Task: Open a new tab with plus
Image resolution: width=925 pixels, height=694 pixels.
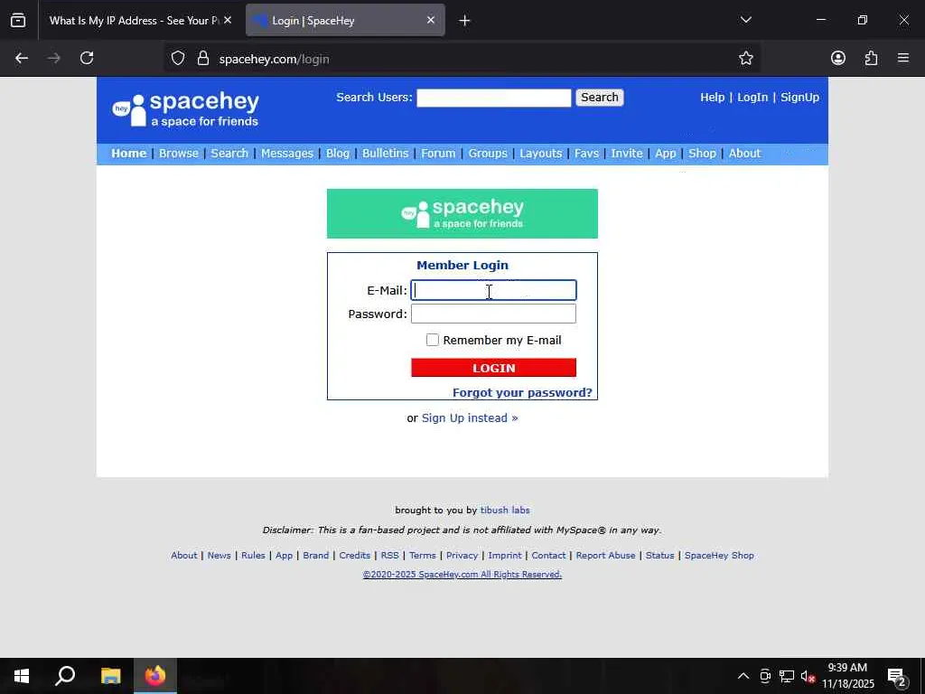Action: [x=464, y=21]
